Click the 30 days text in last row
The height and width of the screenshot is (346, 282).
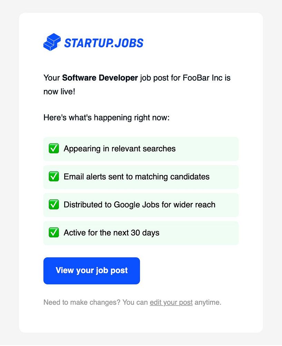pos(145,233)
